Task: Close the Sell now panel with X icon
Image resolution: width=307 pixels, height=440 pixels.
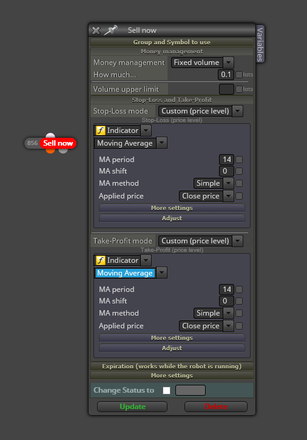Action: pos(96,30)
